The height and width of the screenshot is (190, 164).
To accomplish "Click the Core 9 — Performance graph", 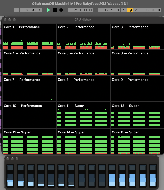I will tap(137, 89).
